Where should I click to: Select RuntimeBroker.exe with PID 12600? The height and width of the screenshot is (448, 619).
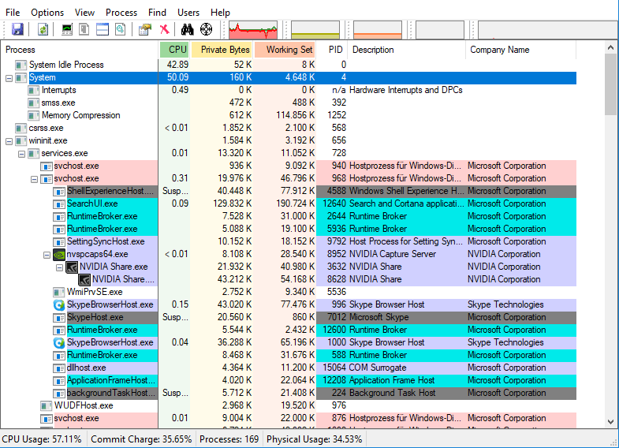click(x=289, y=330)
